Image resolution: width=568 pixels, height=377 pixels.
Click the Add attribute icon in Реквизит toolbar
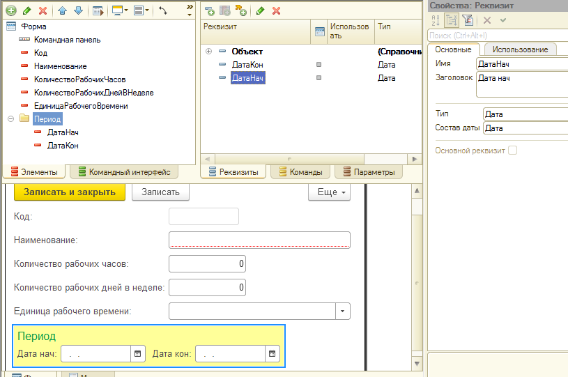coord(209,10)
